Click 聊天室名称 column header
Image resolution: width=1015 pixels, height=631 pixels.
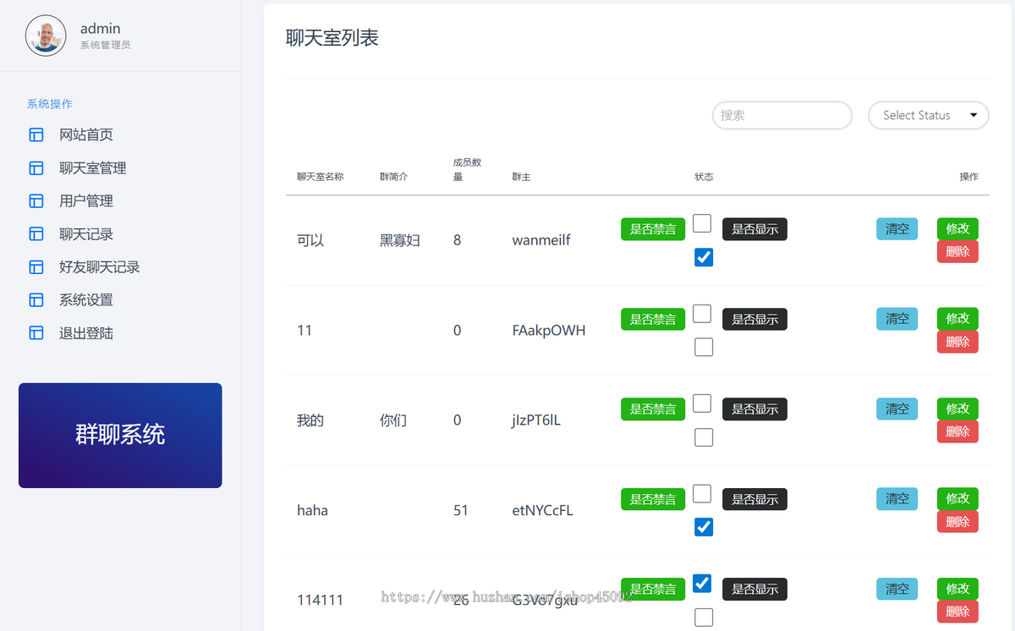coord(320,177)
